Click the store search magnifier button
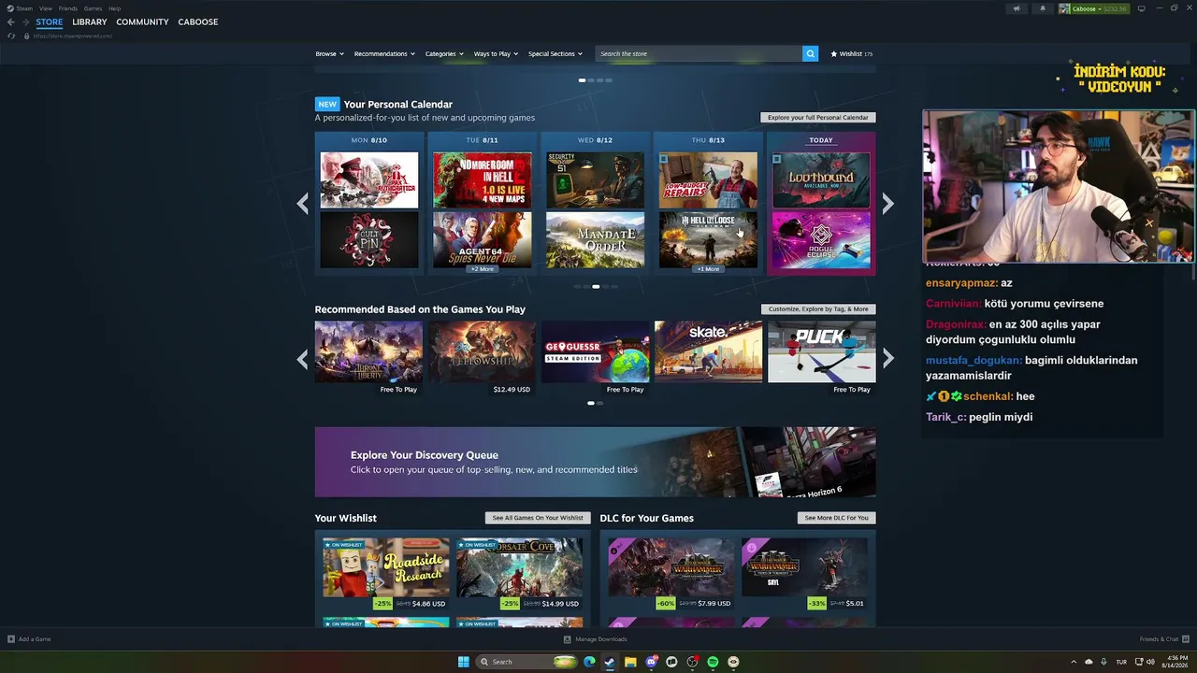 (x=810, y=53)
